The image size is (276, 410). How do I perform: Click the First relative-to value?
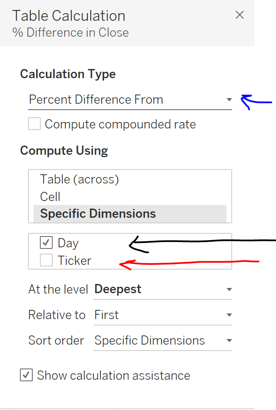106,315
